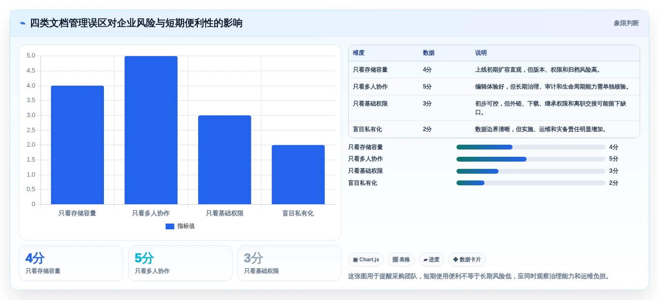
Task: Select the 数据卡片 tag chip
Action: tap(467, 260)
